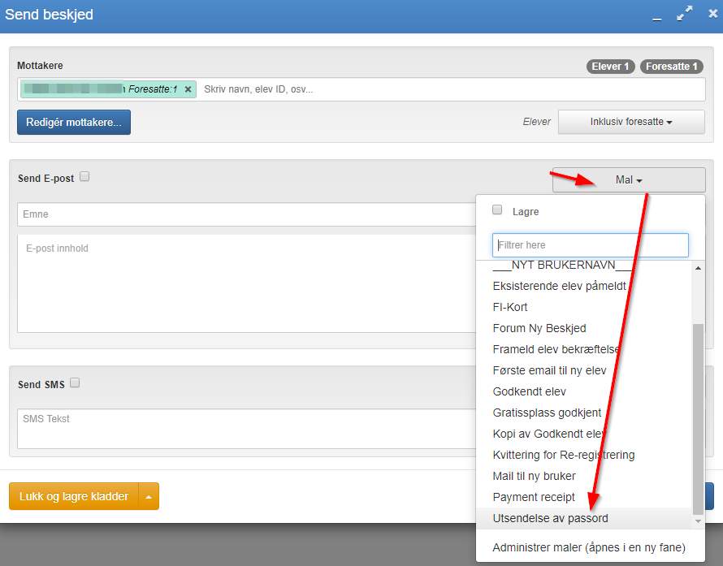The image size is (723, 566).
Task: Focus the Filtrer here search field
Action: point(591,245)
